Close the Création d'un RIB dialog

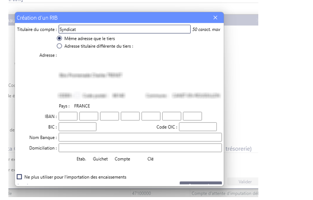point(215,18)
